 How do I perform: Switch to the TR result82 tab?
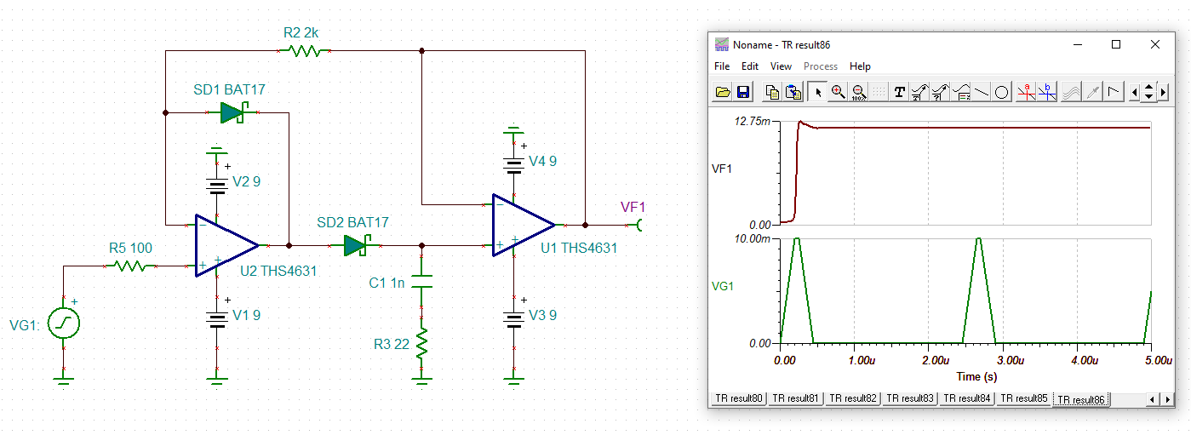click(x=853, y=398)
